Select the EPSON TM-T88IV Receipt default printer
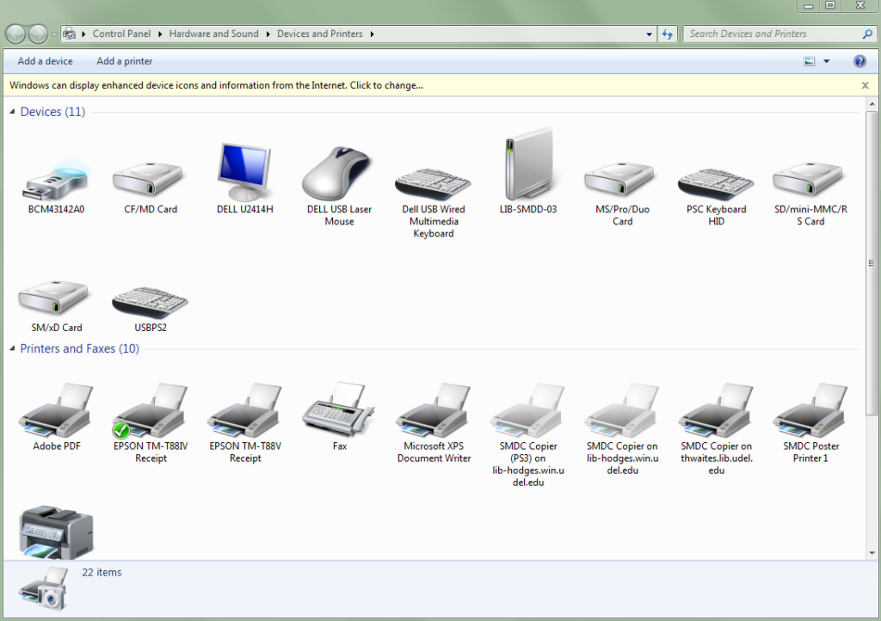This screenshot has height=621, width=881. [x=151, y=413]
